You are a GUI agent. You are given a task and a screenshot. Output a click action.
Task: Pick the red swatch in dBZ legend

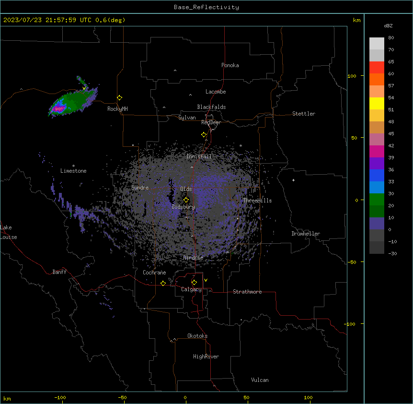point(377,68)
